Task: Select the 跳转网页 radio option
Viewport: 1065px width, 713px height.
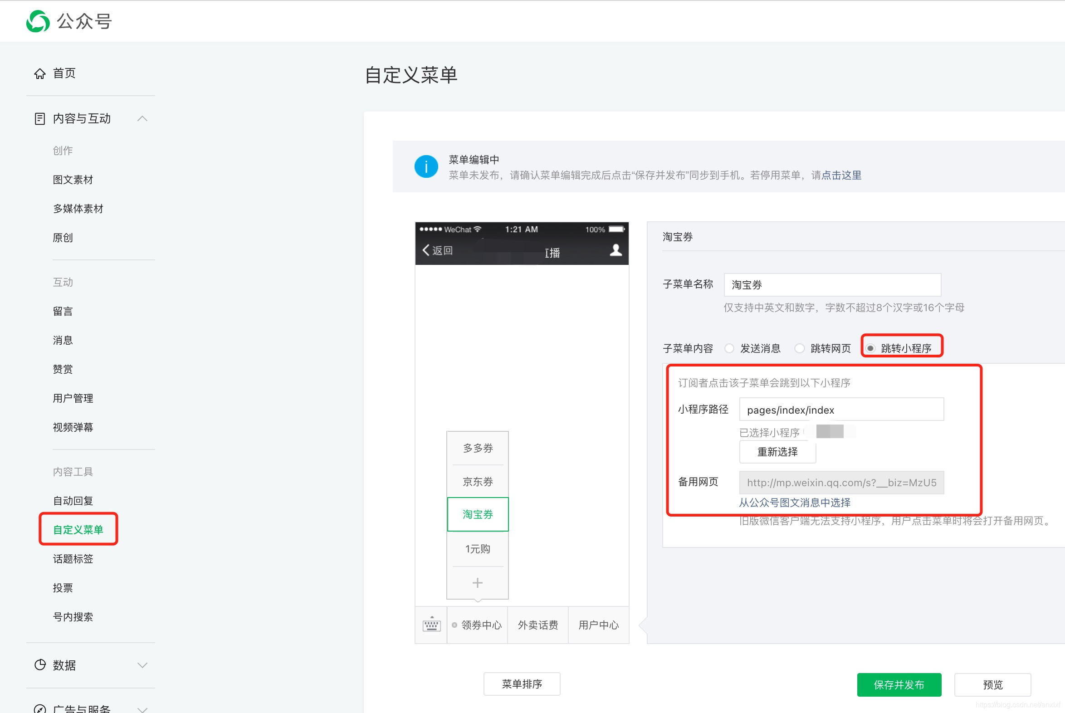Action: (x=800, y=348)
